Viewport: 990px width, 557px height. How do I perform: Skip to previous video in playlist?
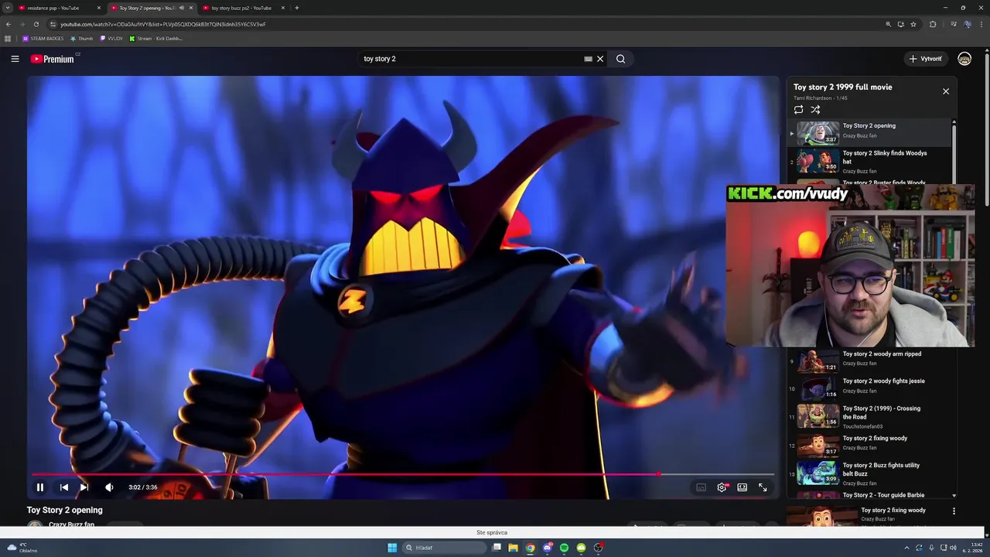pyautogui.click(x=64, y=487)
